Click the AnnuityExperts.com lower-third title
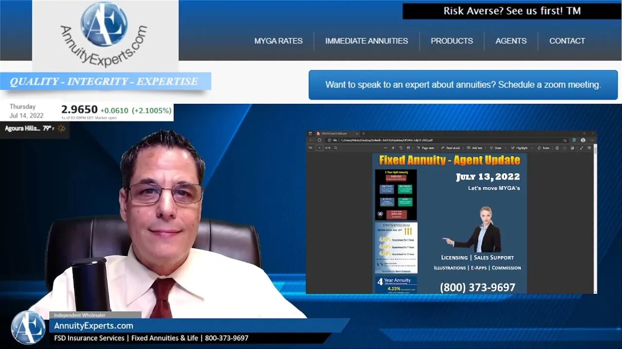This screenshot has width=622, height=349. click(x=94, y=326)
